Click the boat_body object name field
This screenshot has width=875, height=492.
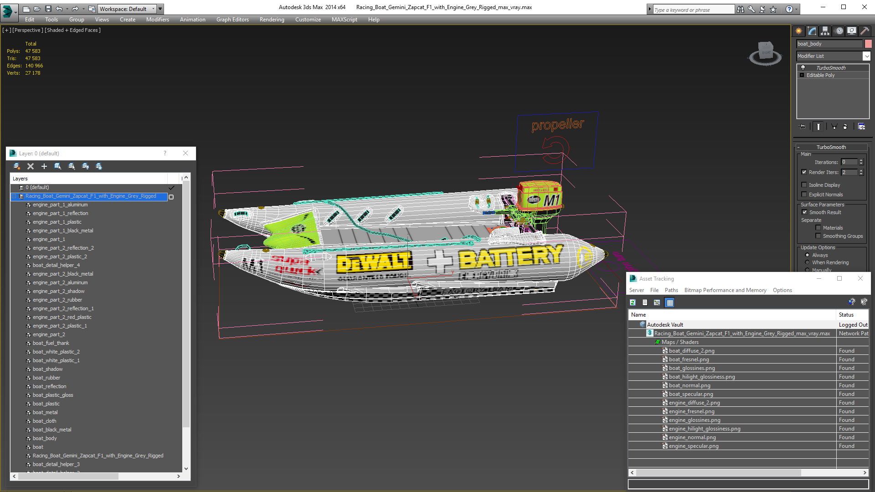[x=829, y=44]
